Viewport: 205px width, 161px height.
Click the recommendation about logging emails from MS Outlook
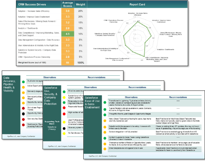tap(177, 133)
